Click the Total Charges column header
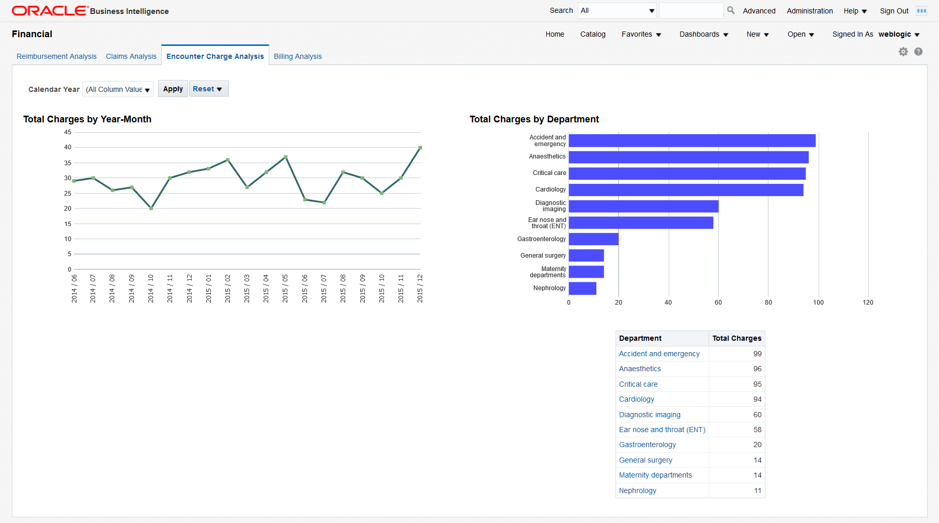Image resolution: width=939 pixels, height=523 pixels. click(737, 338)
